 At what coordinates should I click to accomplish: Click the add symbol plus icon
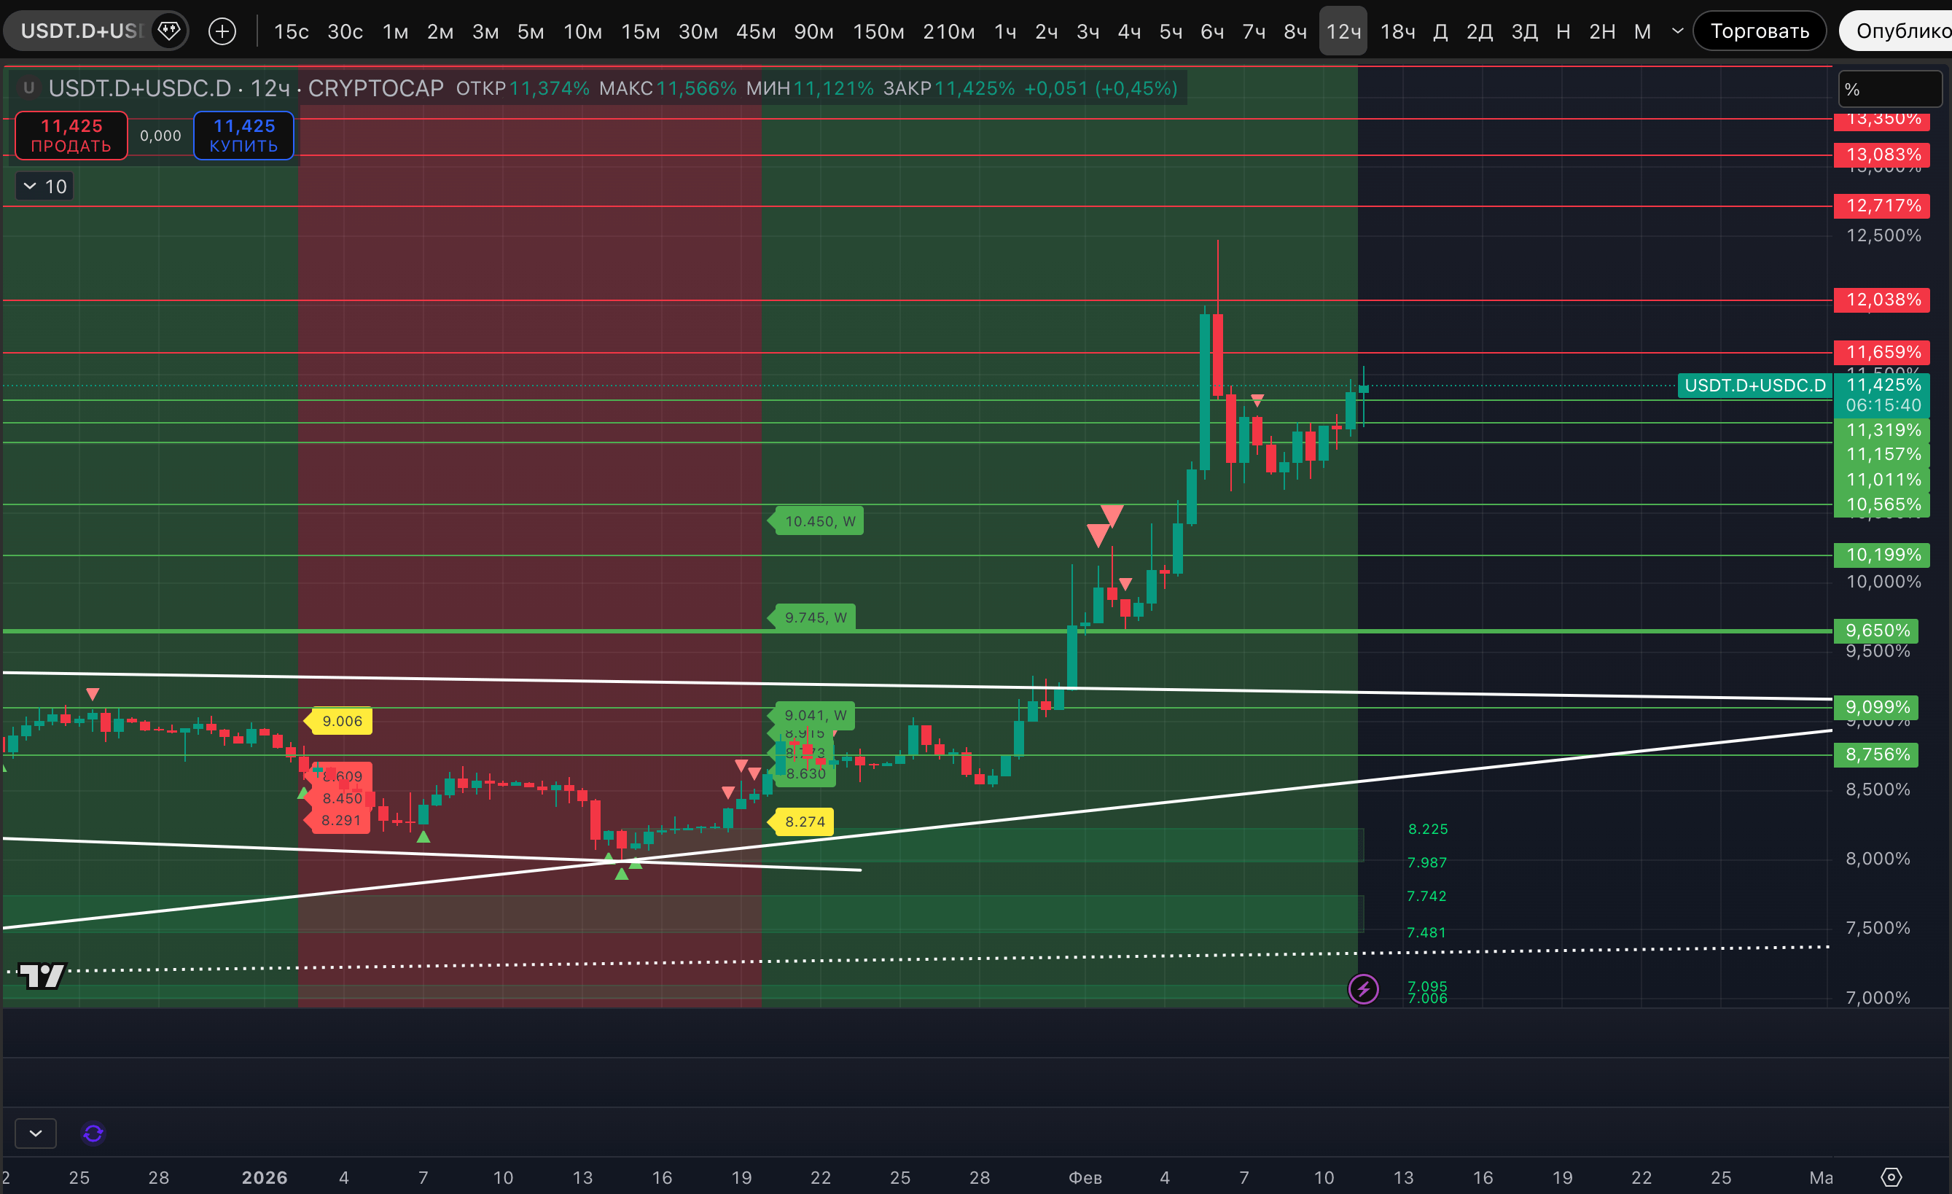(222, 31)
